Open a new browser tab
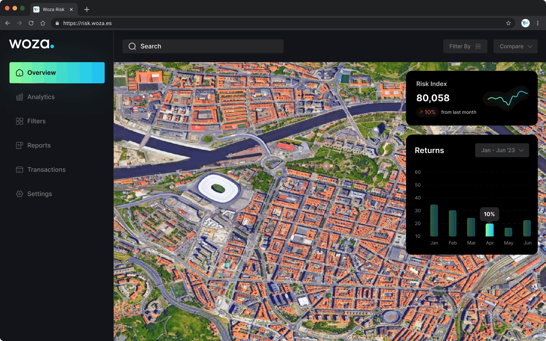This screenshot has width=546, height=341. (87, 9)
